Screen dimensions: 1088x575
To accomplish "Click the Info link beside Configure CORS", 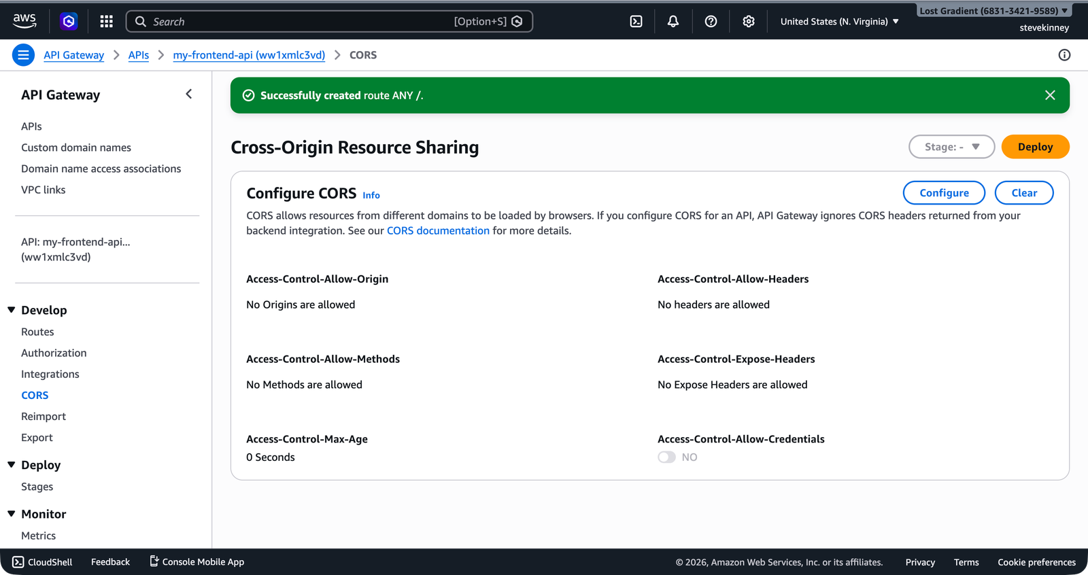I will [x=371, y=195].
